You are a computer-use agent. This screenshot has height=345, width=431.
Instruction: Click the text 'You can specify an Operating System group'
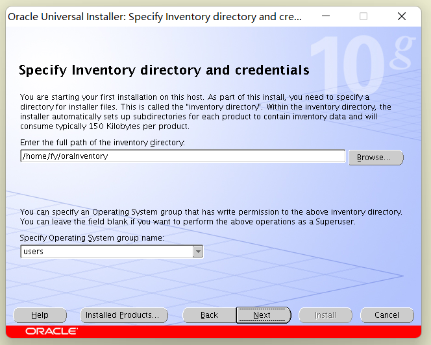(211, 217)
